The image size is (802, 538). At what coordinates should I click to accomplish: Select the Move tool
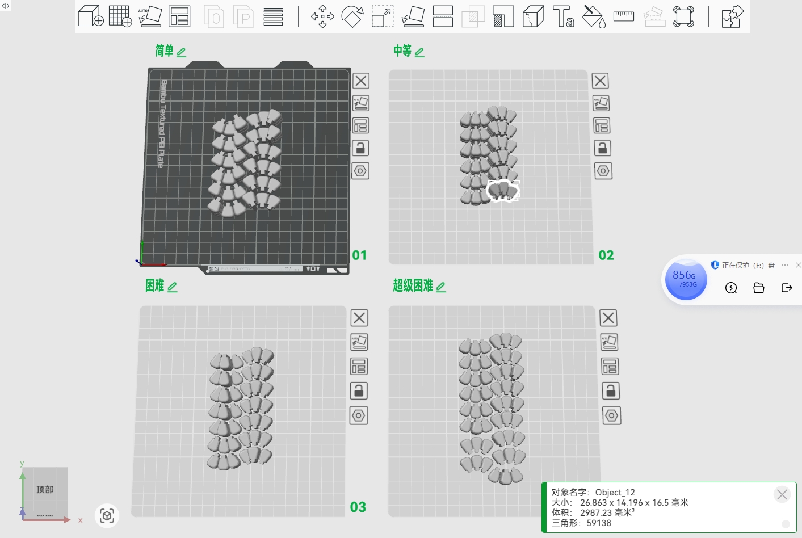(322, 16)
